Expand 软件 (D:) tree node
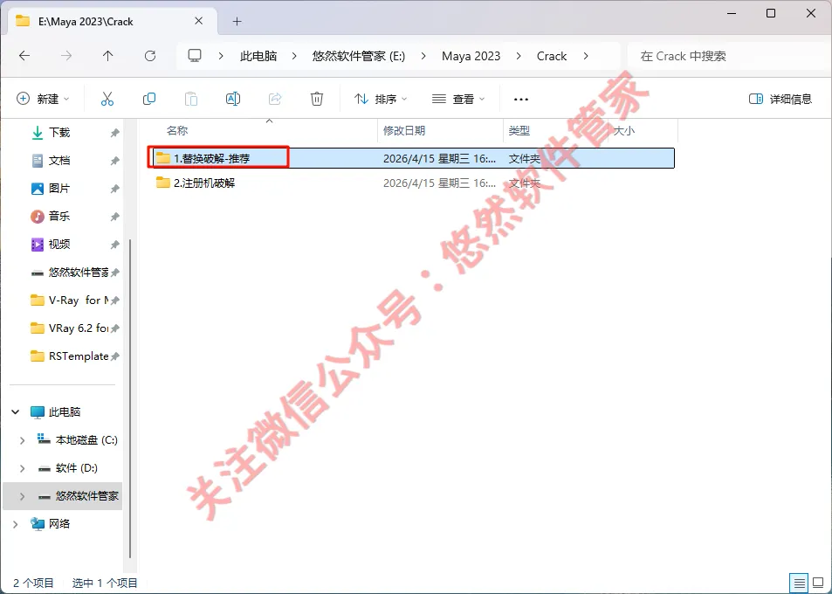 point(23,468)
